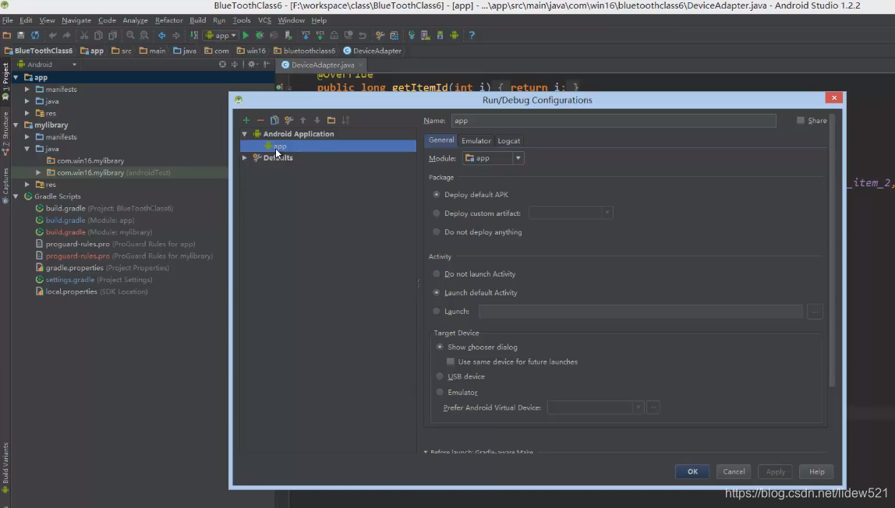895x508 pixels.
Task: Select Deploy custom artifact radio button
Action: click(437, 213)
